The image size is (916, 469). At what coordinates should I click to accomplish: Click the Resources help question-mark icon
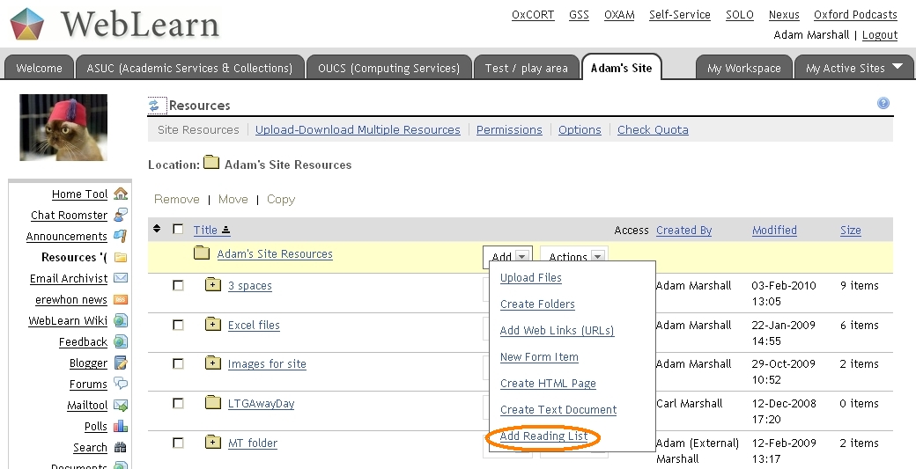click(883, 104)
